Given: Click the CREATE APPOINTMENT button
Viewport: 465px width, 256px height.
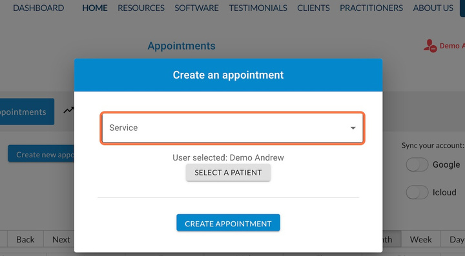Looking at the screenshot, I should 228,224.
